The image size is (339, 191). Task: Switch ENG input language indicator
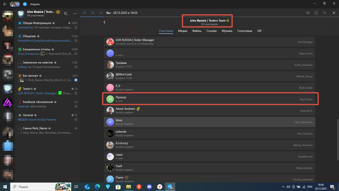coord(309,187)
